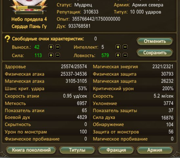180x158 pixels.
Task: Increase Выносл. with the plus icon
Action: [x=51, y=47]
